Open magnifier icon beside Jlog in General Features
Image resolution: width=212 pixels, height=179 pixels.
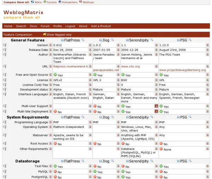[112, 40]
